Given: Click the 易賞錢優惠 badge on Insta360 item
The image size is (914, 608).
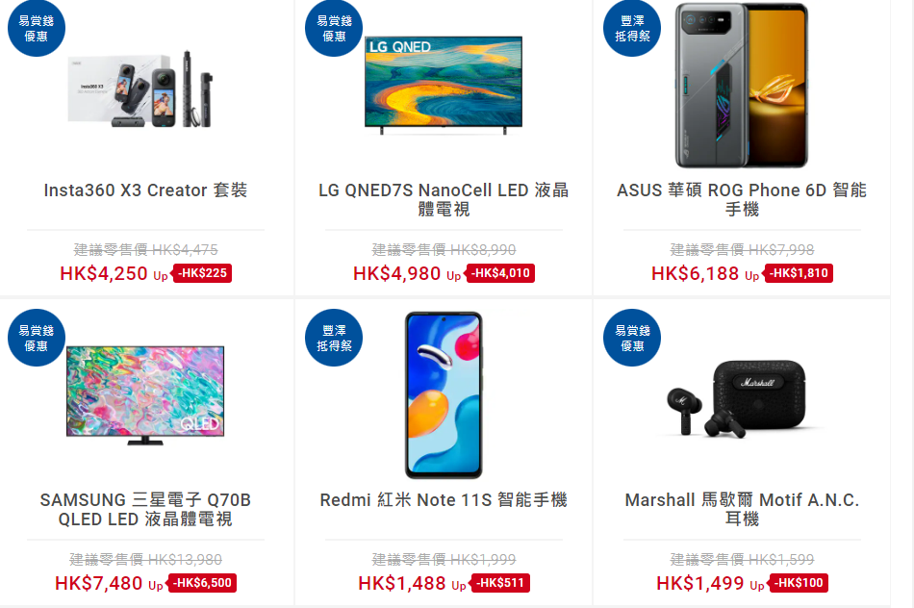Looking at the screenshot, I should [x=37, y=28].
